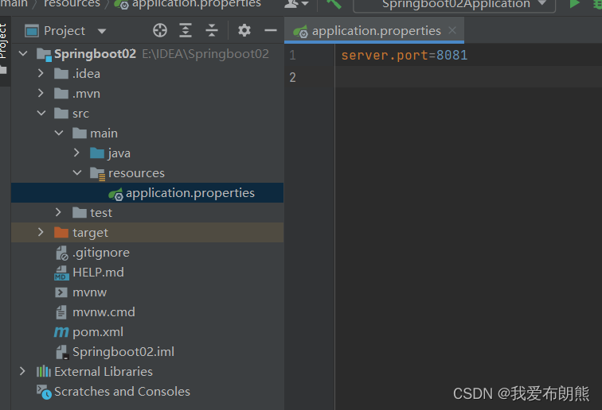This screenshot has width=602, height=410.
Task: Open Project panel settings gear
Action: (244, 30)
